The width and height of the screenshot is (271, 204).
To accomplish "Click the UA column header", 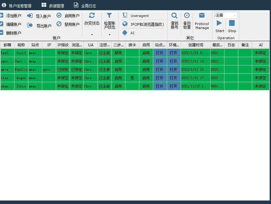I will pyautogui.click(x=91, y=45).
